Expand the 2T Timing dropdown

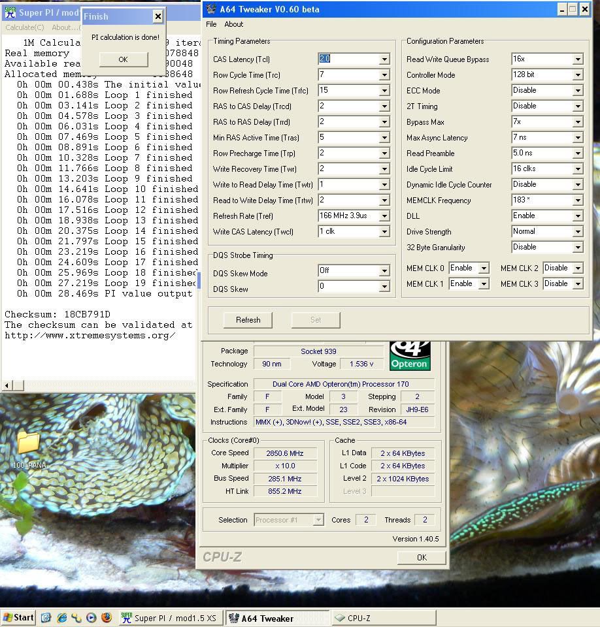click(x=578, y=106)
